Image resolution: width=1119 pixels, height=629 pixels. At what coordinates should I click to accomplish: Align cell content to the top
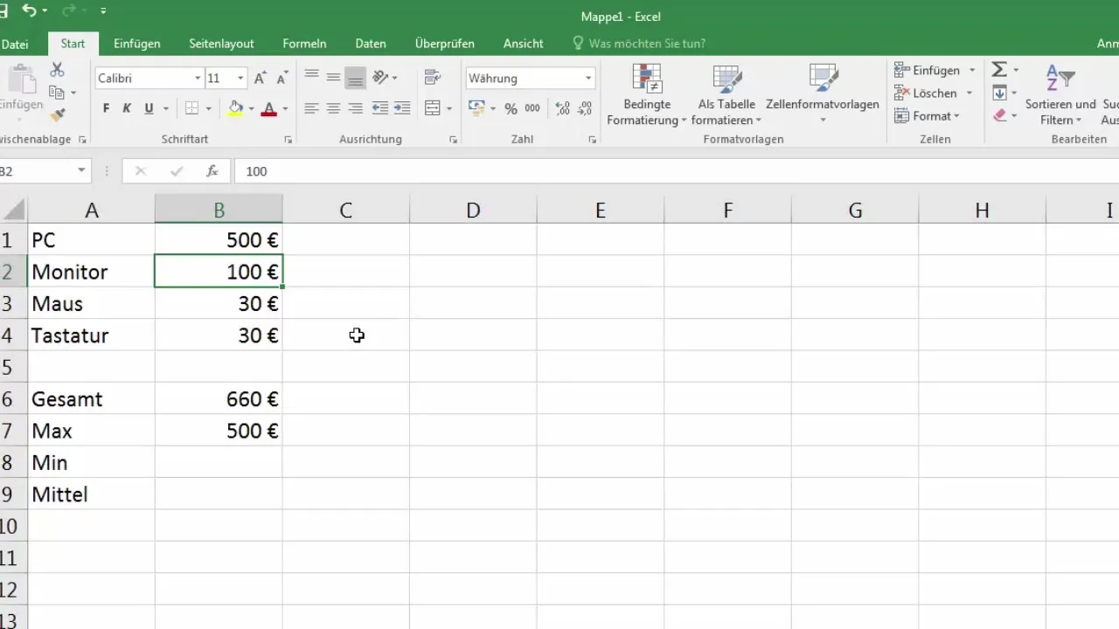pos(311,78)
